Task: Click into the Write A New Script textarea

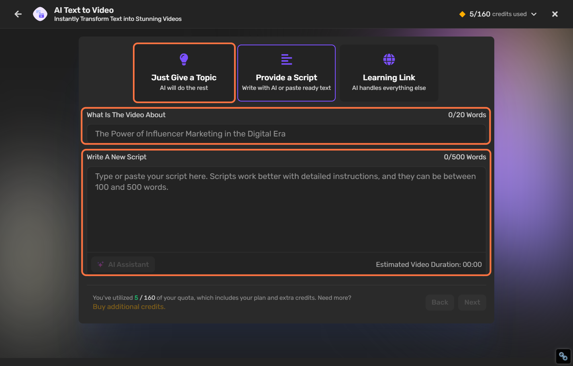Action: click(x=286, y=209)
